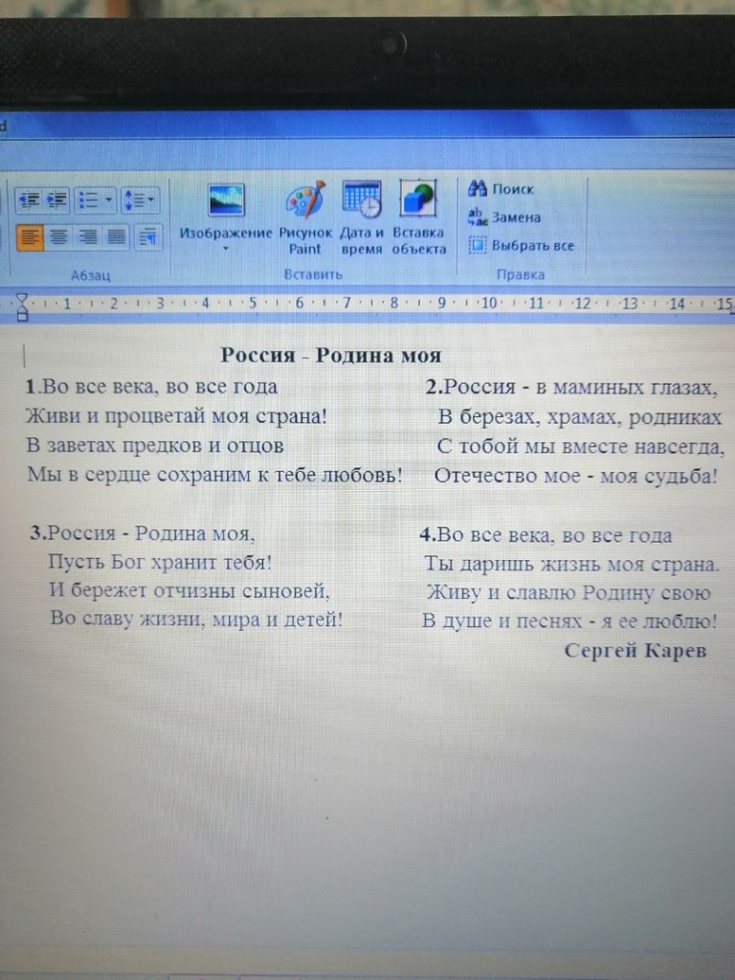Insert a Рисунок Paint drawing
The height and width of the screenshot is (980, 735).
pyautogui.click(x=305, y=217)
